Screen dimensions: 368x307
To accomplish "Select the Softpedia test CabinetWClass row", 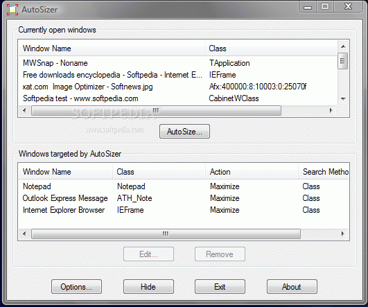I will [x=177, y=98].
